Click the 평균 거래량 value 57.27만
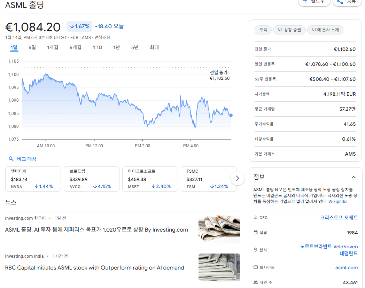The height and width of the screenshot is (288, 365). 347,109
